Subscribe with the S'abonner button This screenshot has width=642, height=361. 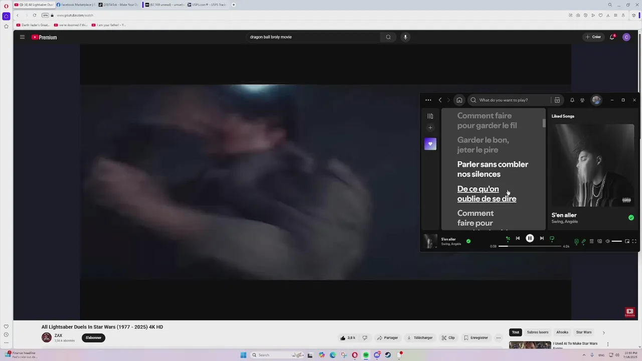pos(93,338)
